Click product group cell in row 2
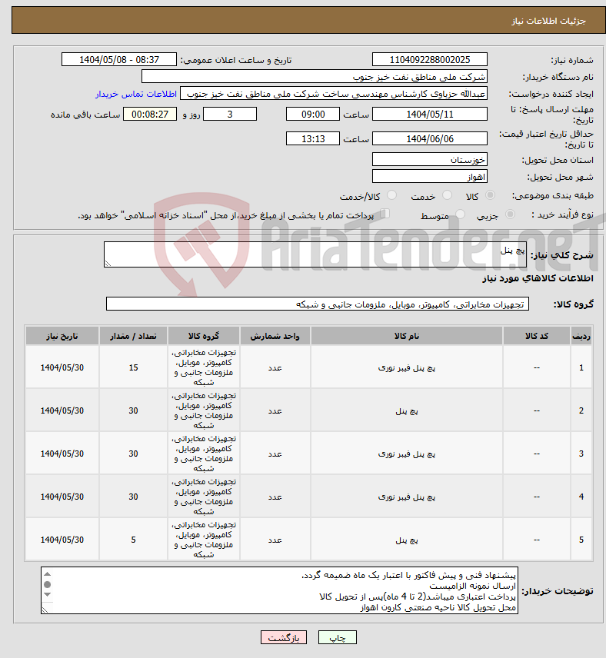This screenshot has width=606, height=658. tap(204, 410)
